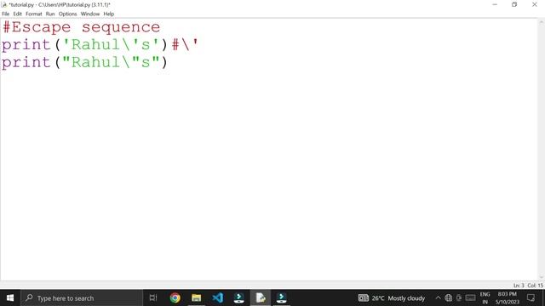The width and height of the screenshot is (545, 306).
Task: Open the File menu
Action: (6, 14)
